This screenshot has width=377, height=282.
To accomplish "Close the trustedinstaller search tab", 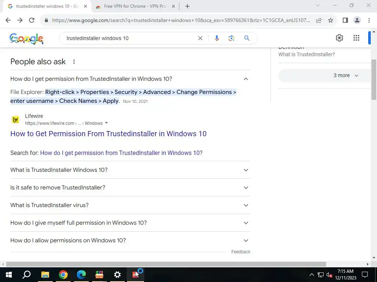I will (x=85, y=7).
